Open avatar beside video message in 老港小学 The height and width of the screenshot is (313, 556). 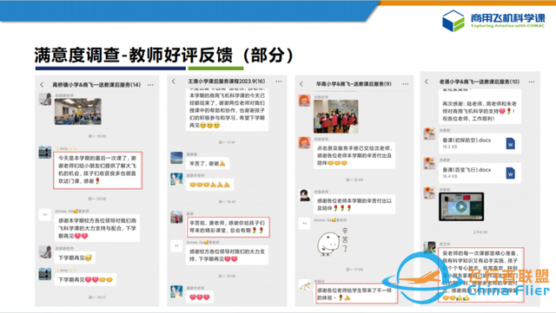coord(429,193)
